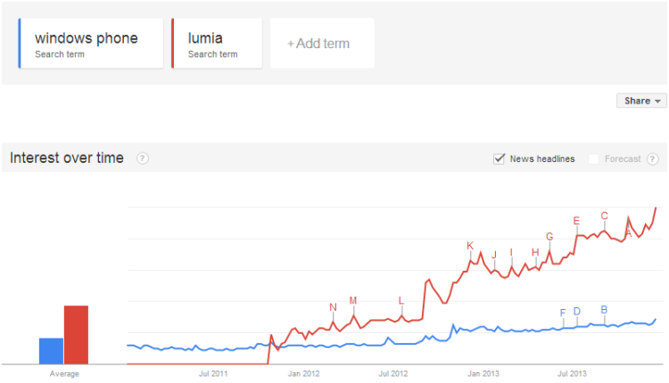Enable the Forecast checkbox
The height and width of the screenshot is (383, 669).
[x=593, y=159]
